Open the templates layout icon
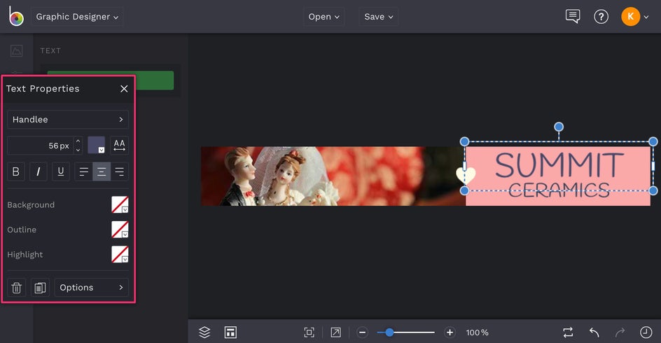The width and height of the screenshot is (661, 343). 230,332
